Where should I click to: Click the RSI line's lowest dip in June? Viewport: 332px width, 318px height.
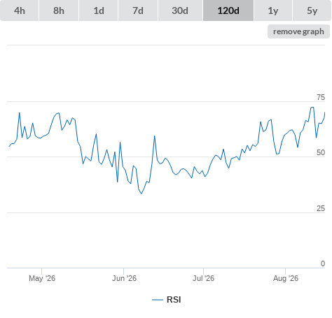141,194
